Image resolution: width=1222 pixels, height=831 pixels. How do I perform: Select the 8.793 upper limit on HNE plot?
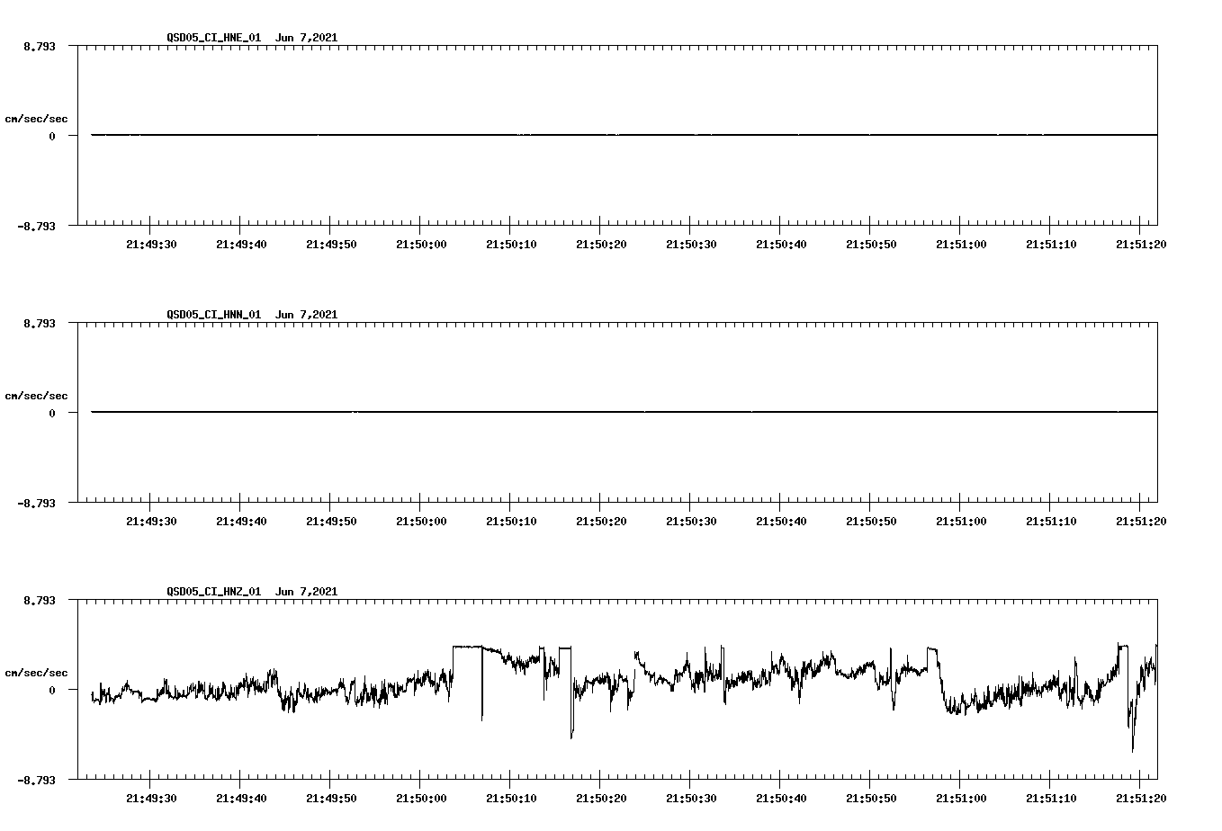point(40,46)
